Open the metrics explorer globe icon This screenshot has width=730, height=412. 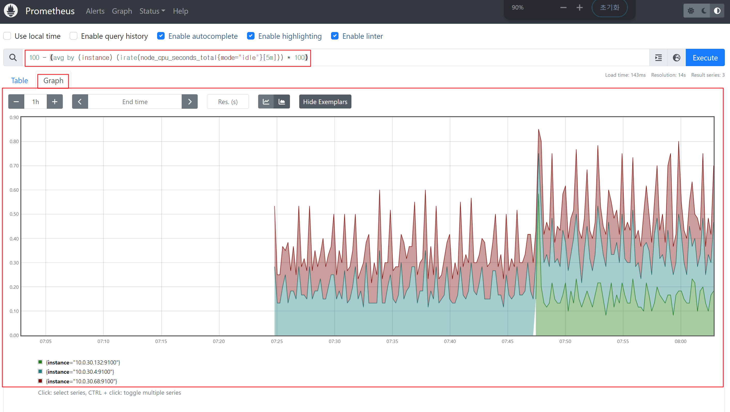[x=677, y=58]
